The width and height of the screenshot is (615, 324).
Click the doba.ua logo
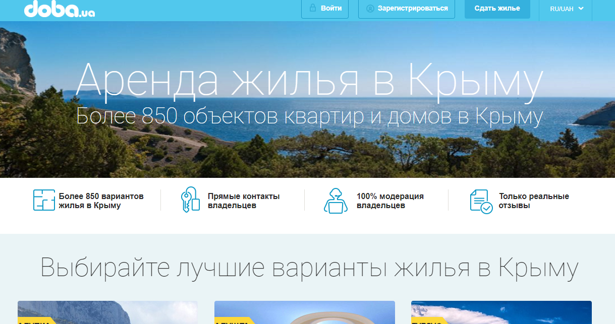pyautogui.click(x=60, y=9)
